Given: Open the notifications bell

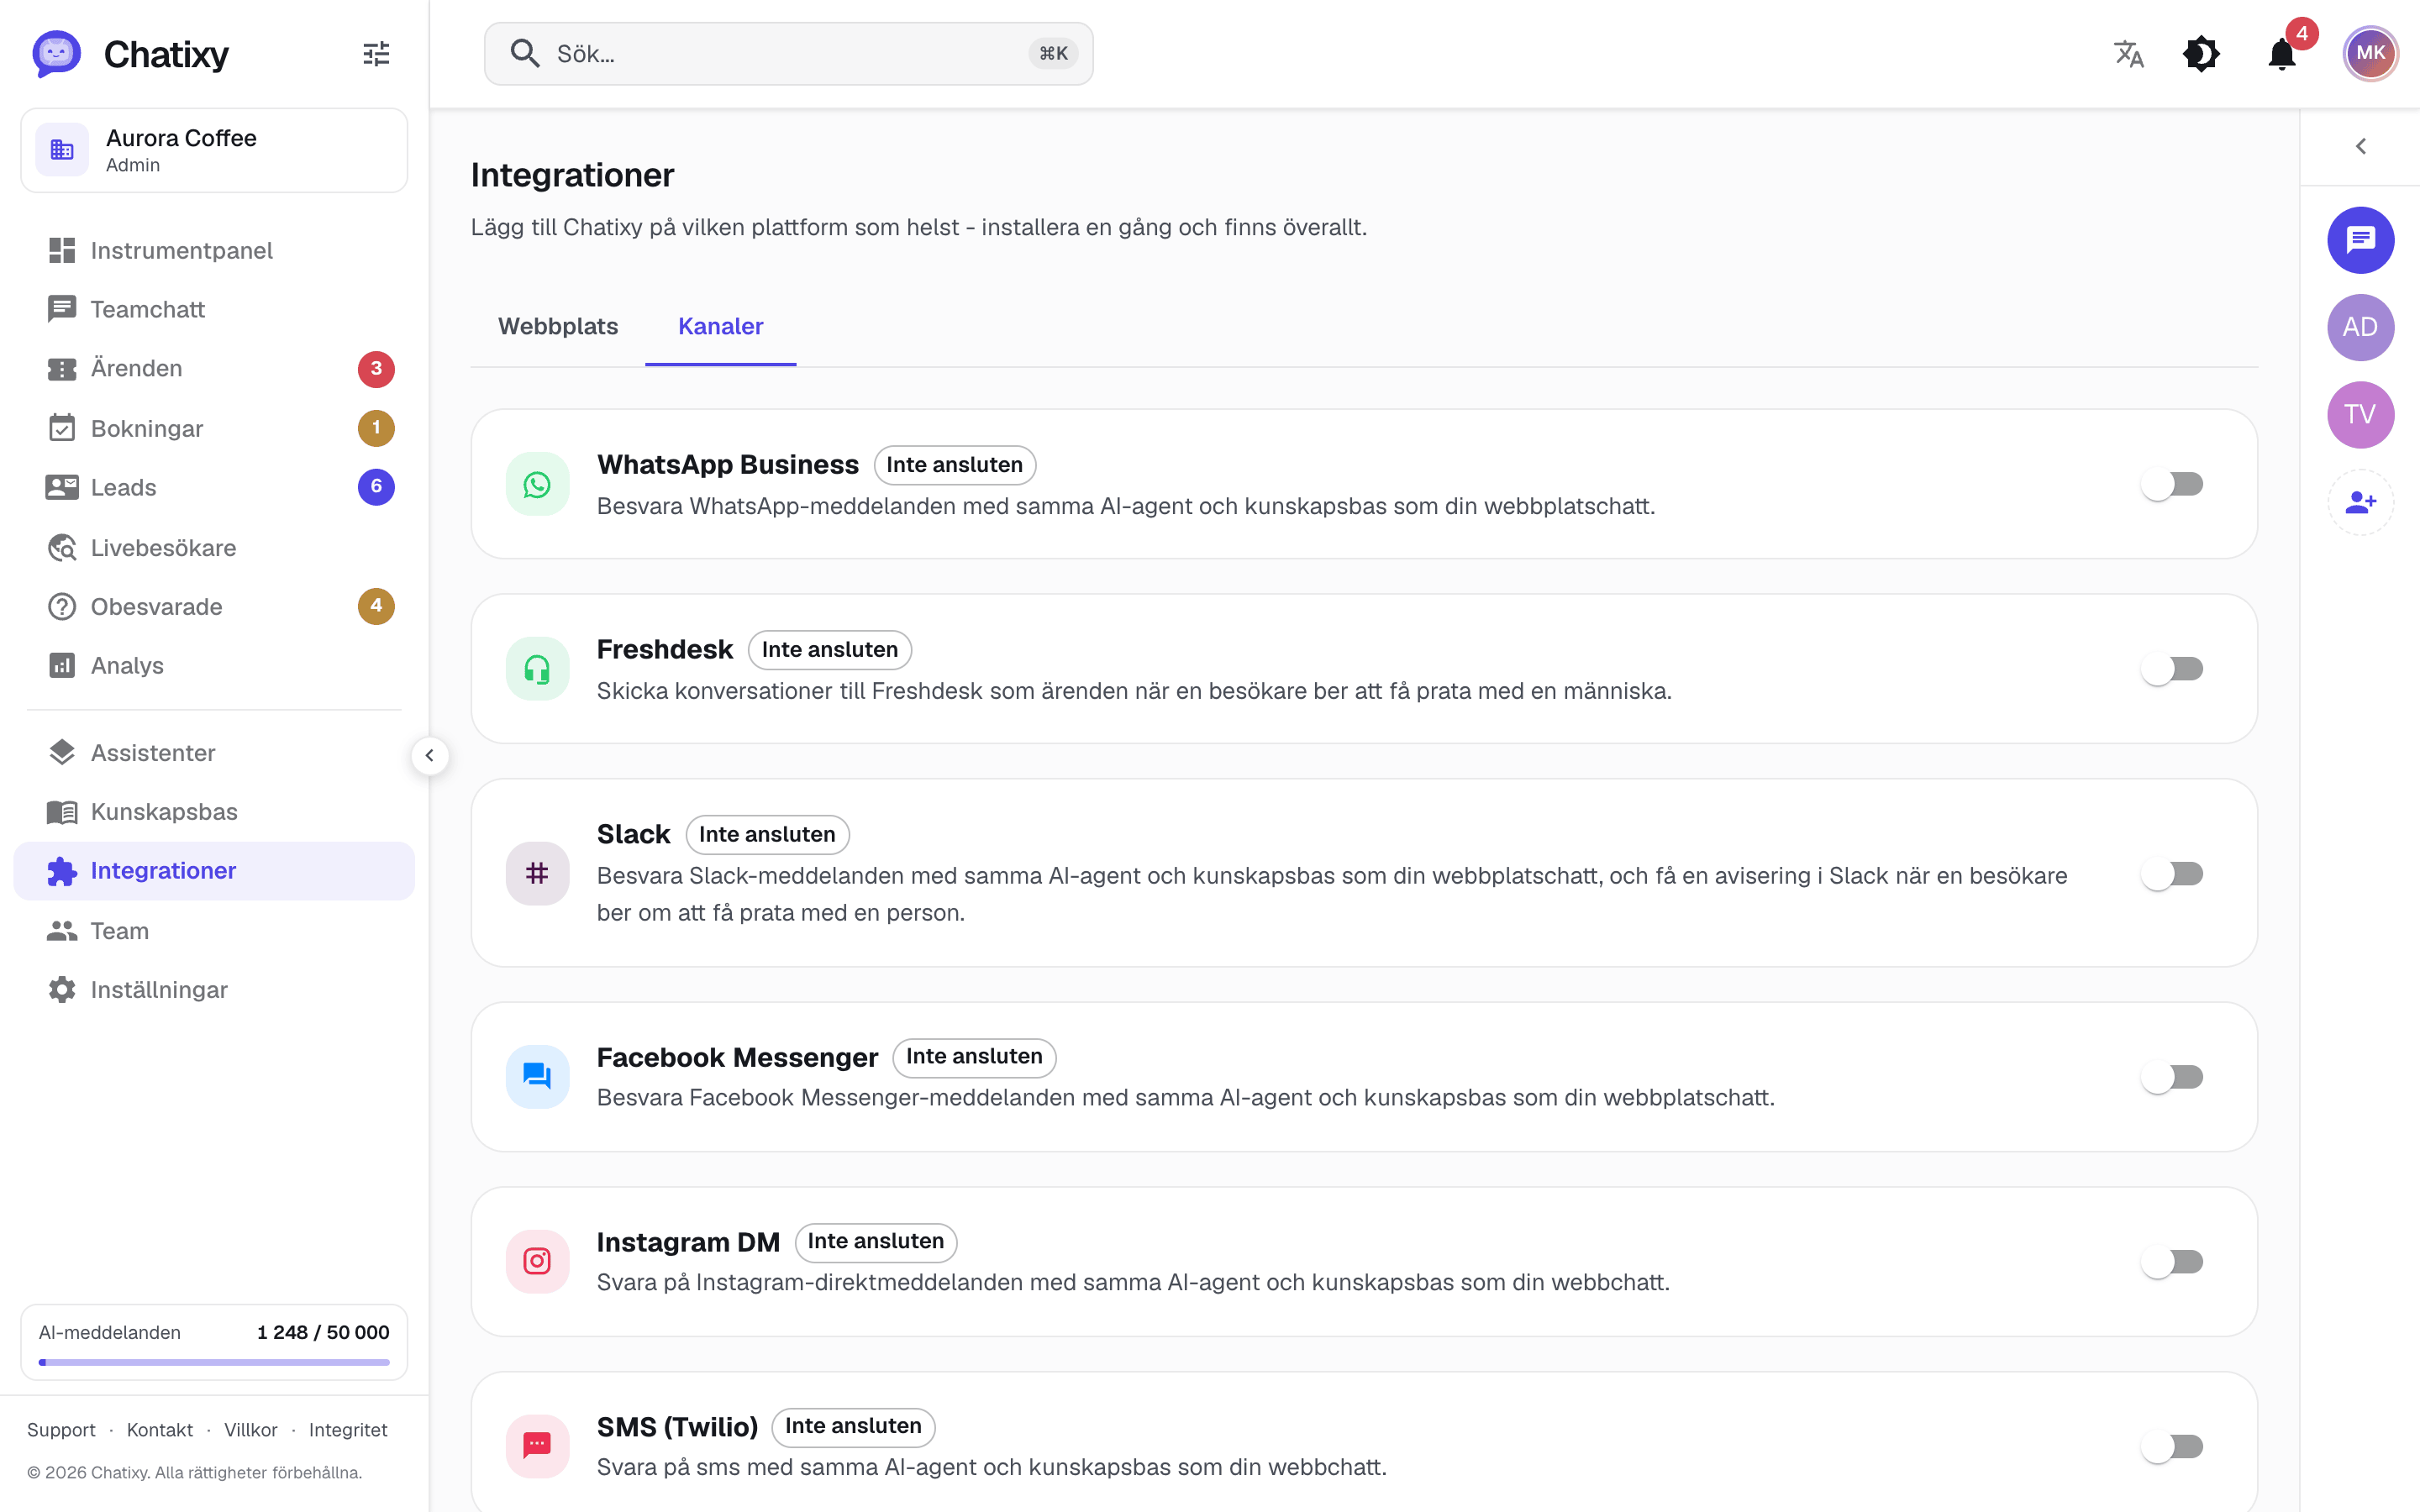Looking at the screenshot, I should tap(2282, 53).
